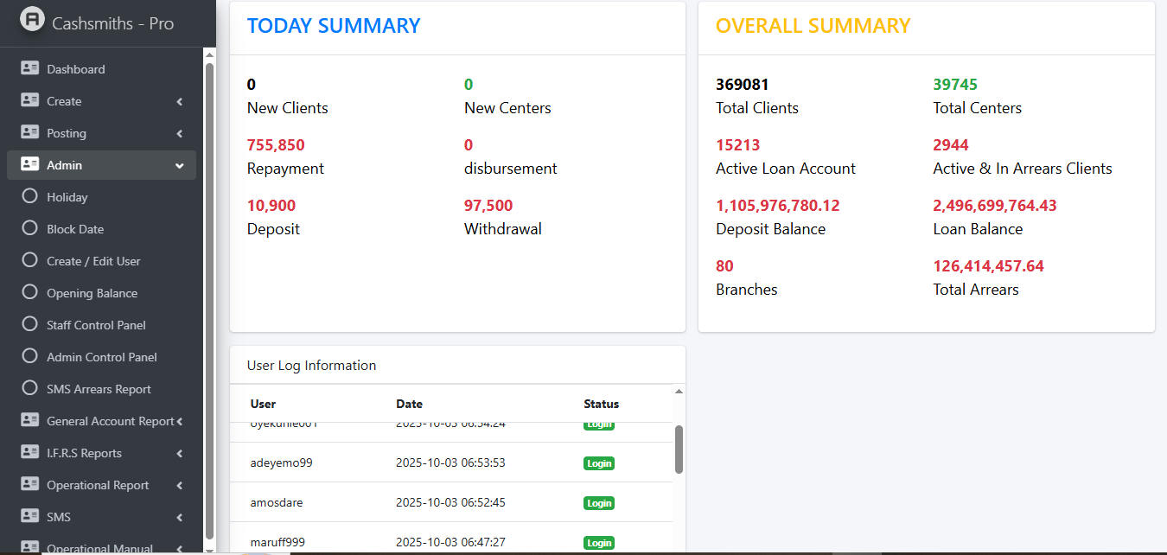Select the Holiday circle option
Viewport: 1167px width, 555px height.
coord(30,196)
